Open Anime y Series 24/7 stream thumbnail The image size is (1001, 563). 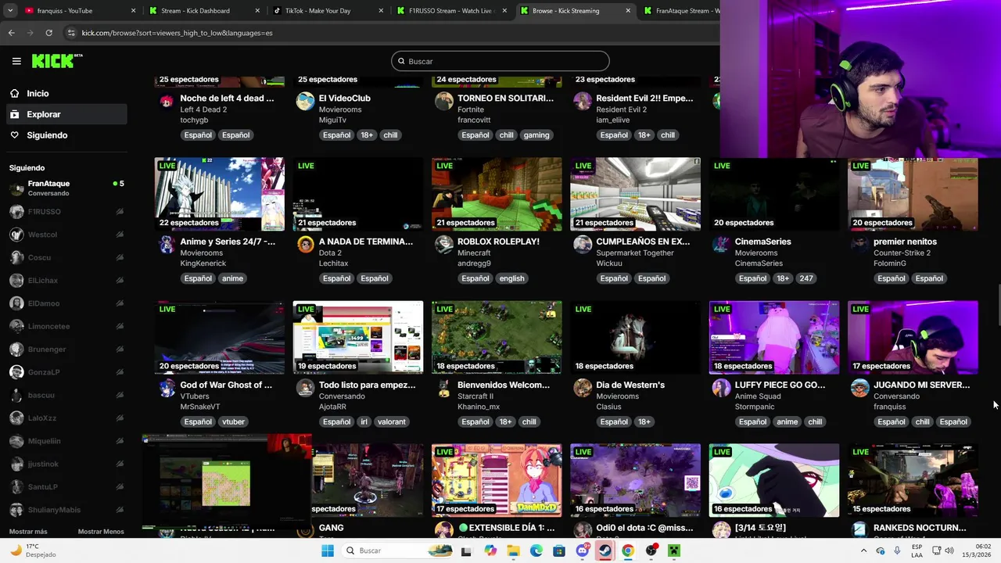(220, 194)
